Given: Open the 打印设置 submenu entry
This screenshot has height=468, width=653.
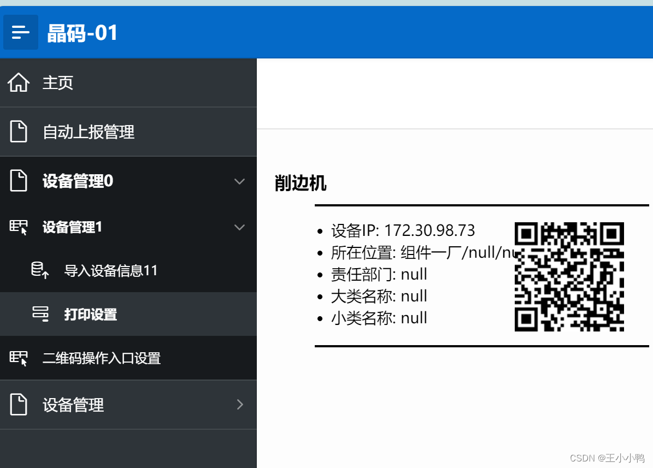Looking at the screenshot, I should click(x=128, y=314).
